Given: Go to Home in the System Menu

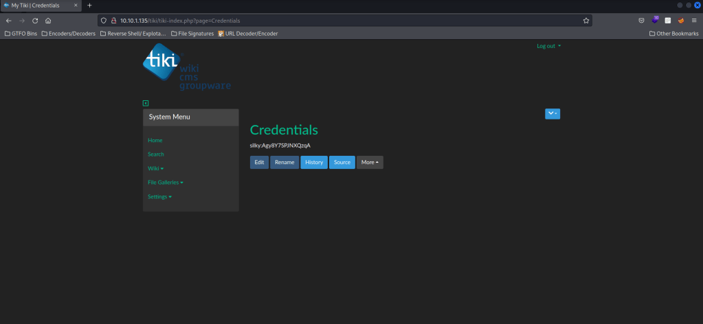Looking at the screenshot, I should click(155, 140).
